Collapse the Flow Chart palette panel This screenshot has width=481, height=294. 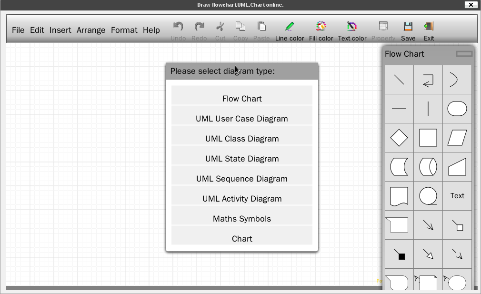pos(464,54)
